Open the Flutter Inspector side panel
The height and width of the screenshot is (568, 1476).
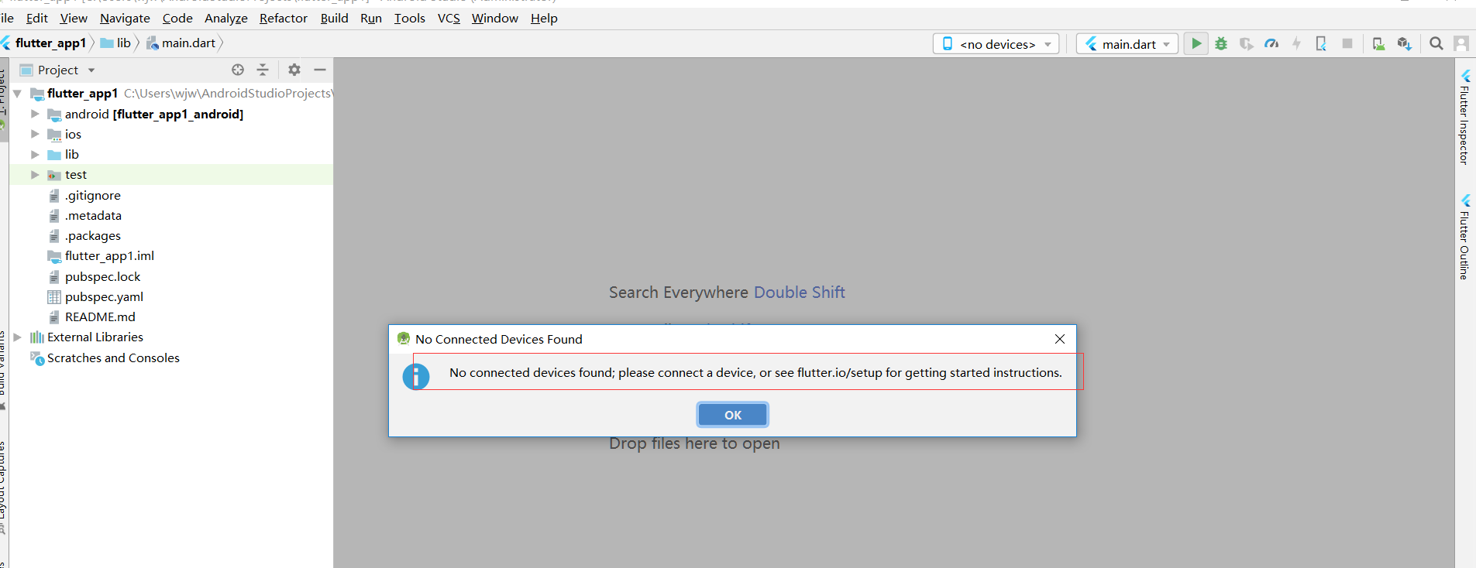[x=1465, y=117]
